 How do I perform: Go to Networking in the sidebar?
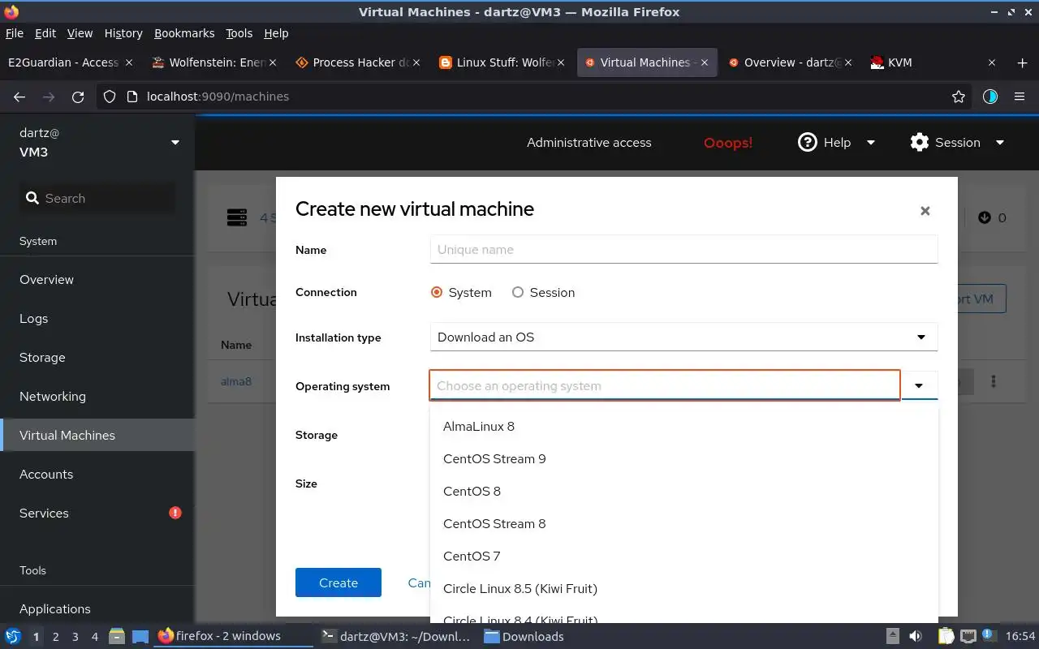(x=97, y=396)
